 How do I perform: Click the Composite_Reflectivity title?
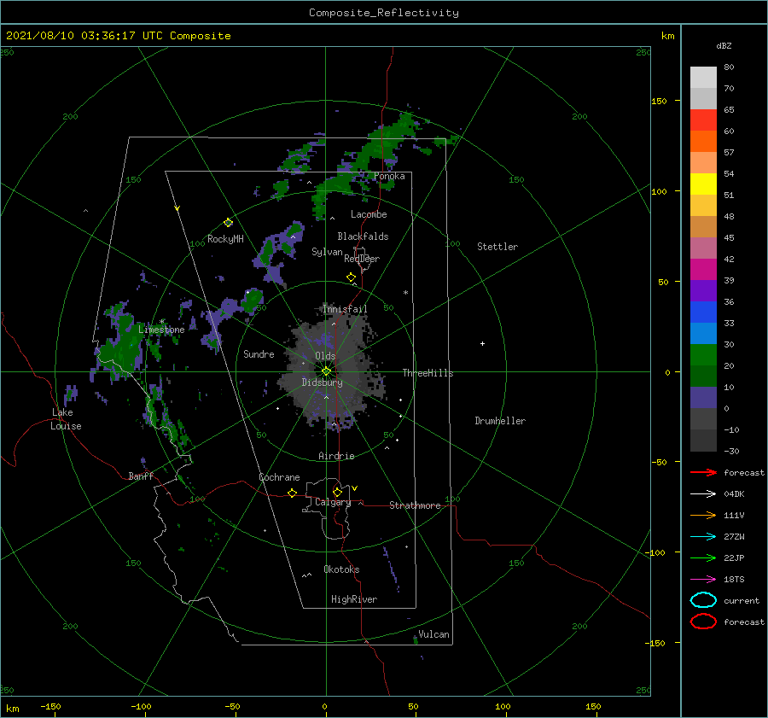tap(383, 13)
